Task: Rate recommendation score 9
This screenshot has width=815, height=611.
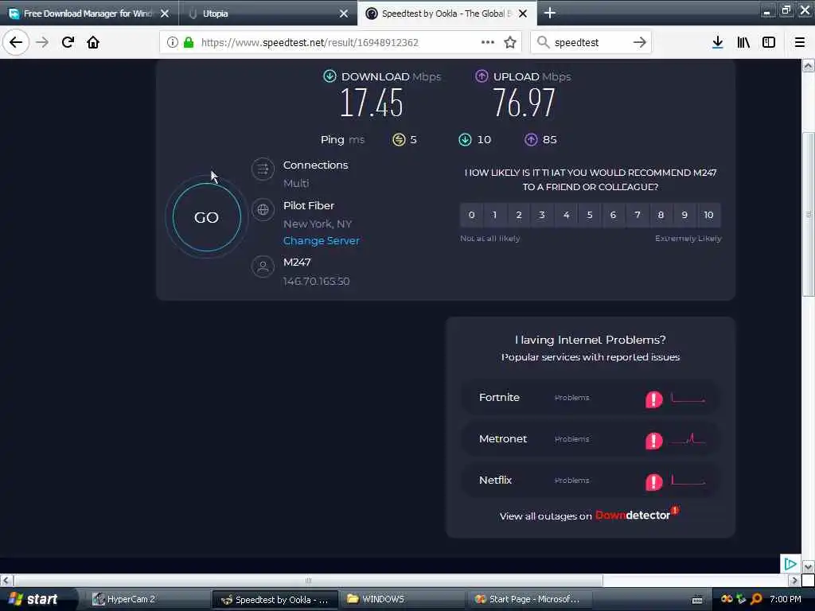Action: (x=684, y=215)
